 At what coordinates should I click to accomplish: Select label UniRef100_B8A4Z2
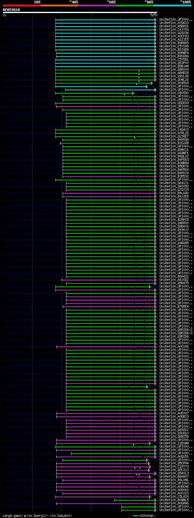click(174, 276)
